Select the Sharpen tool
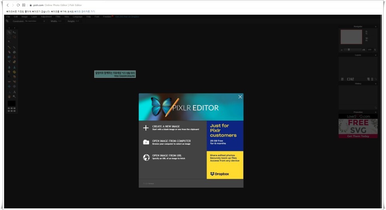This screenshot has width=386, height=210. (14, 67)
